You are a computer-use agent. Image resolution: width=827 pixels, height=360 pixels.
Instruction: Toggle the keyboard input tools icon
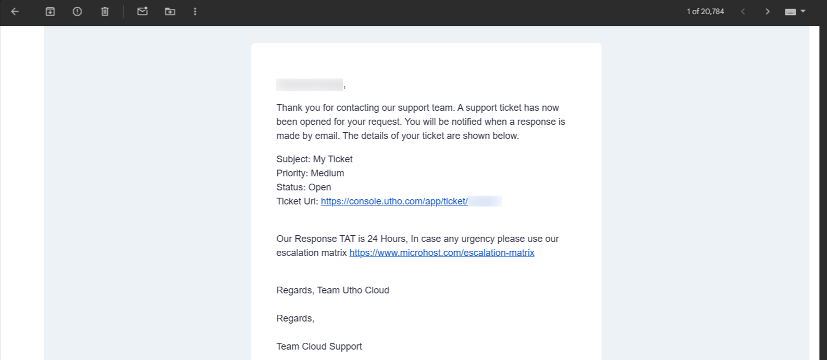[x=791, y=12]
